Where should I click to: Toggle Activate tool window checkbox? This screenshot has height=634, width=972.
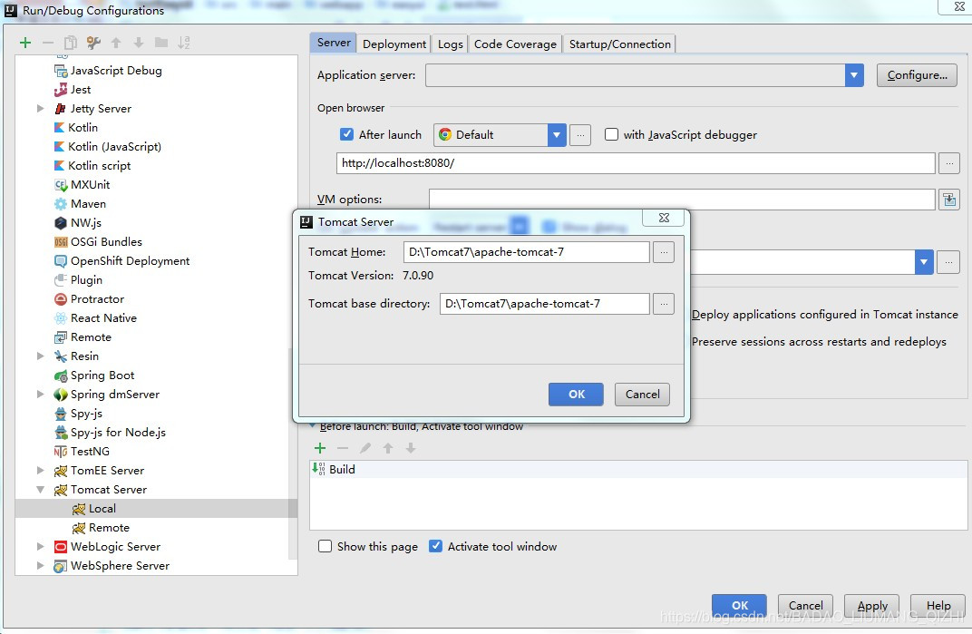[436, 547]
